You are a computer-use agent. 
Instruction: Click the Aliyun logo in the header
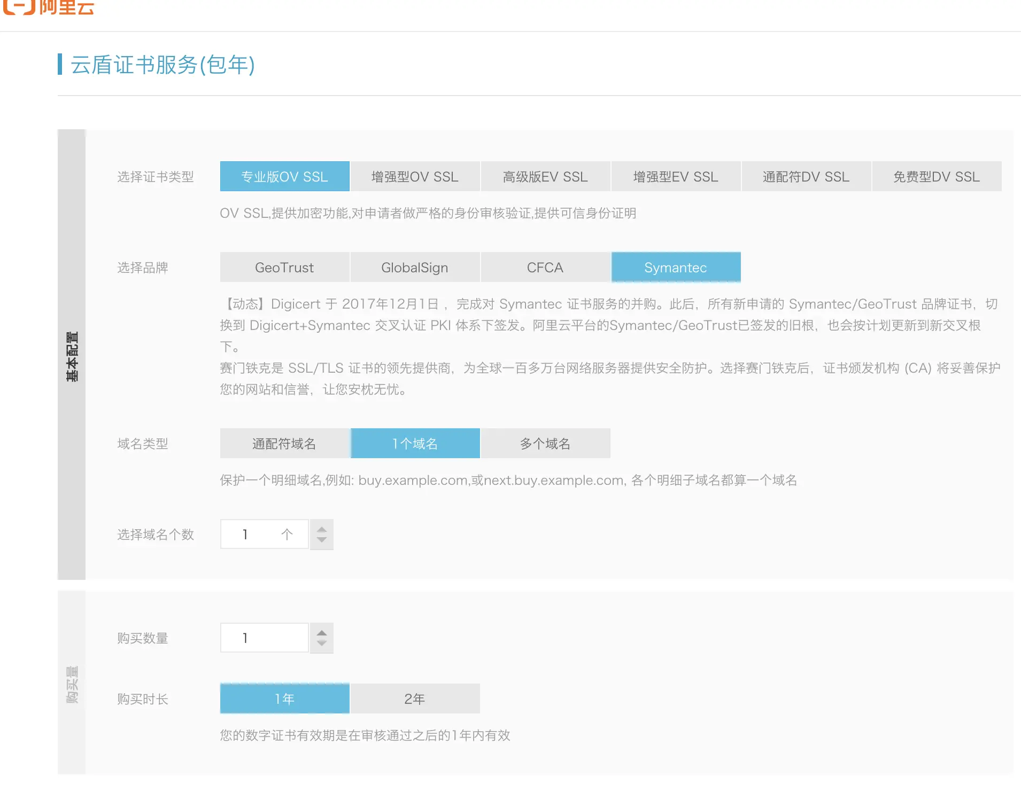[x=48, y=7]
